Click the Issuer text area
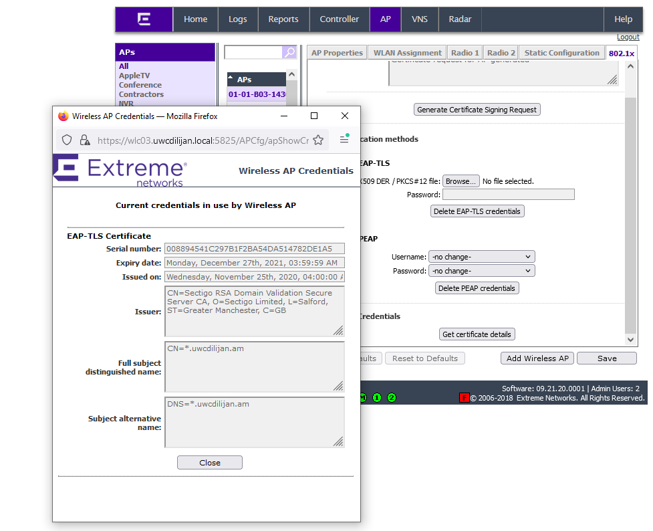 pyautogui.click(x=255, y=312)
